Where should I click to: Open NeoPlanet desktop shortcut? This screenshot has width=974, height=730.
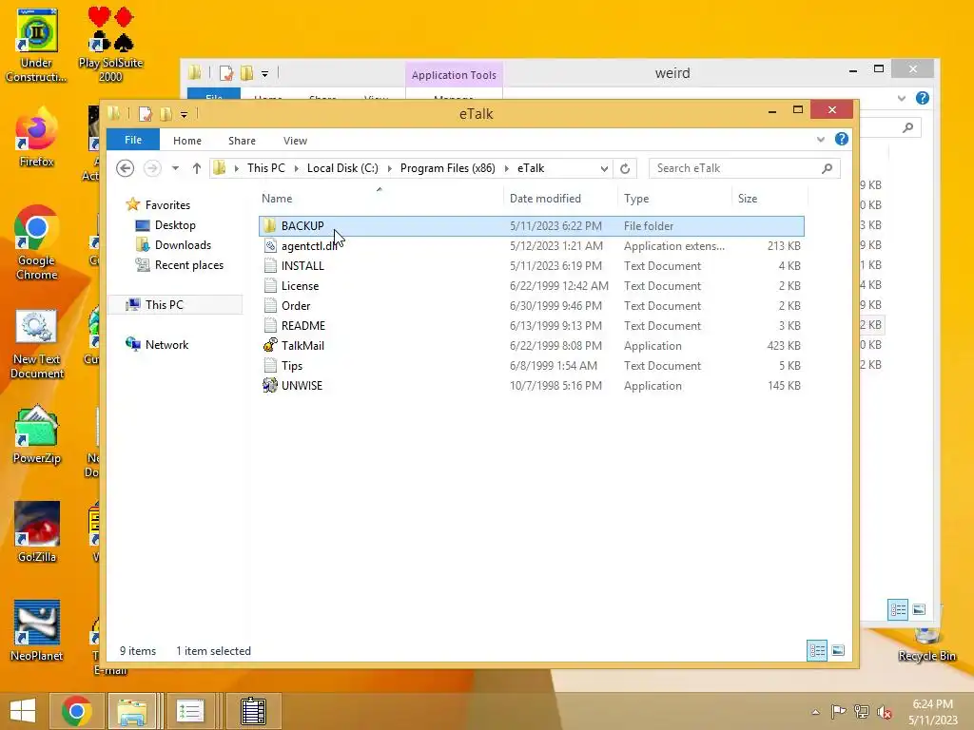pos(36,631)
